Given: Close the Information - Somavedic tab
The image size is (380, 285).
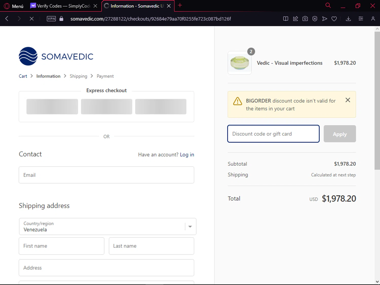Looking at the screenshot, I should 169,6.
